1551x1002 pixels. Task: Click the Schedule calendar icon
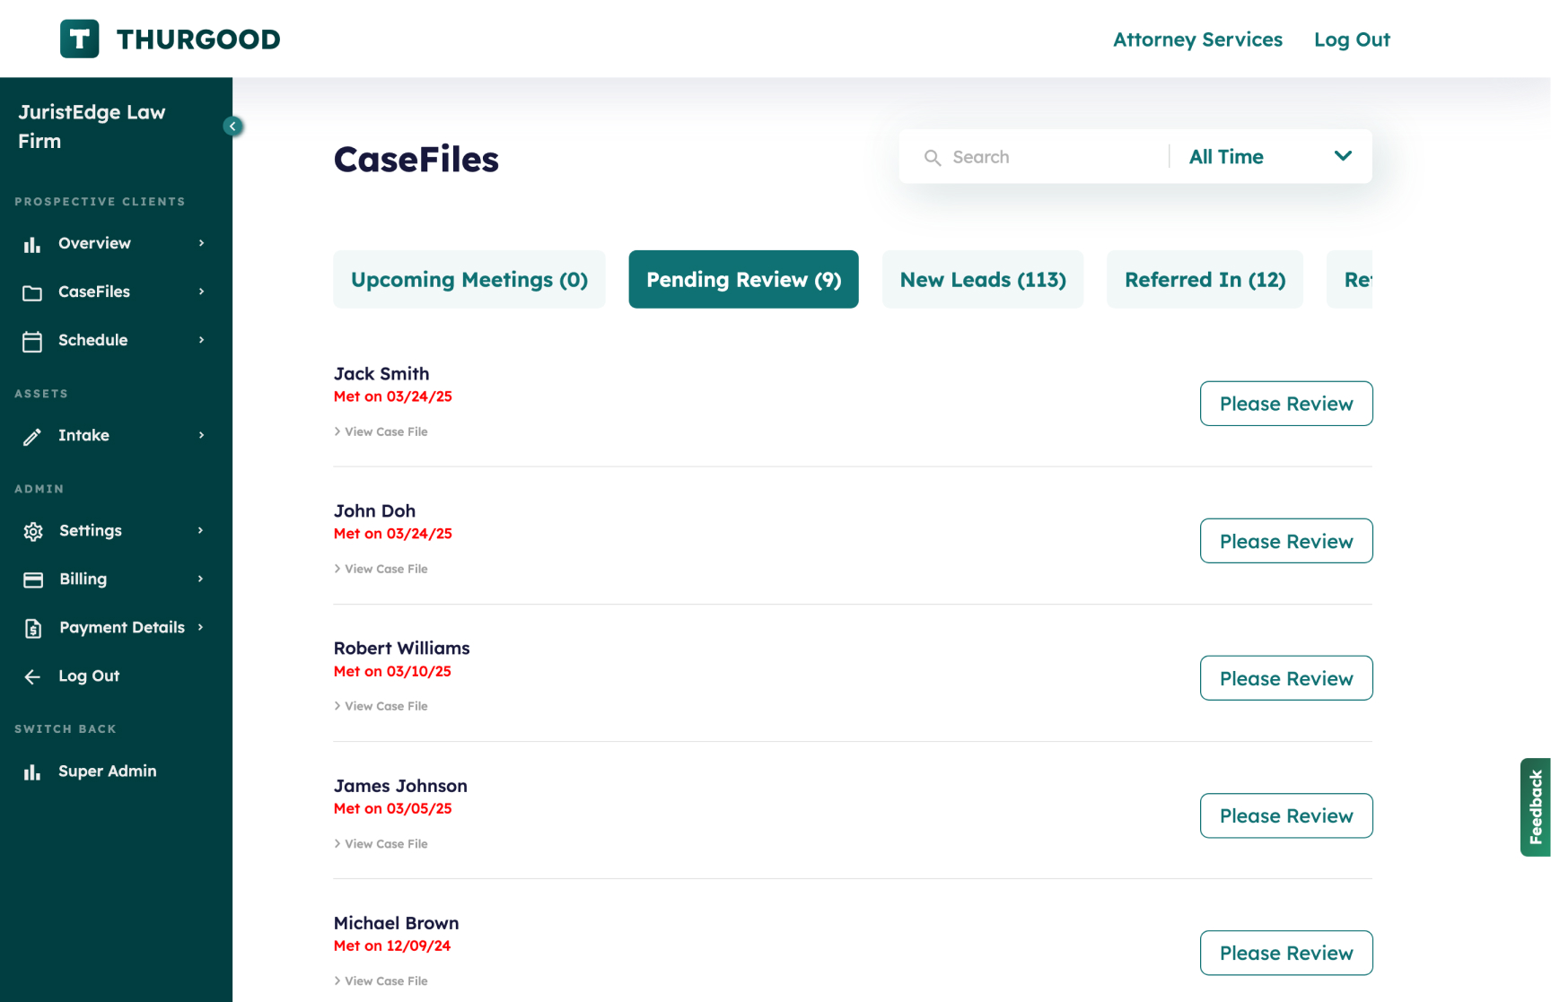point(32,341)
